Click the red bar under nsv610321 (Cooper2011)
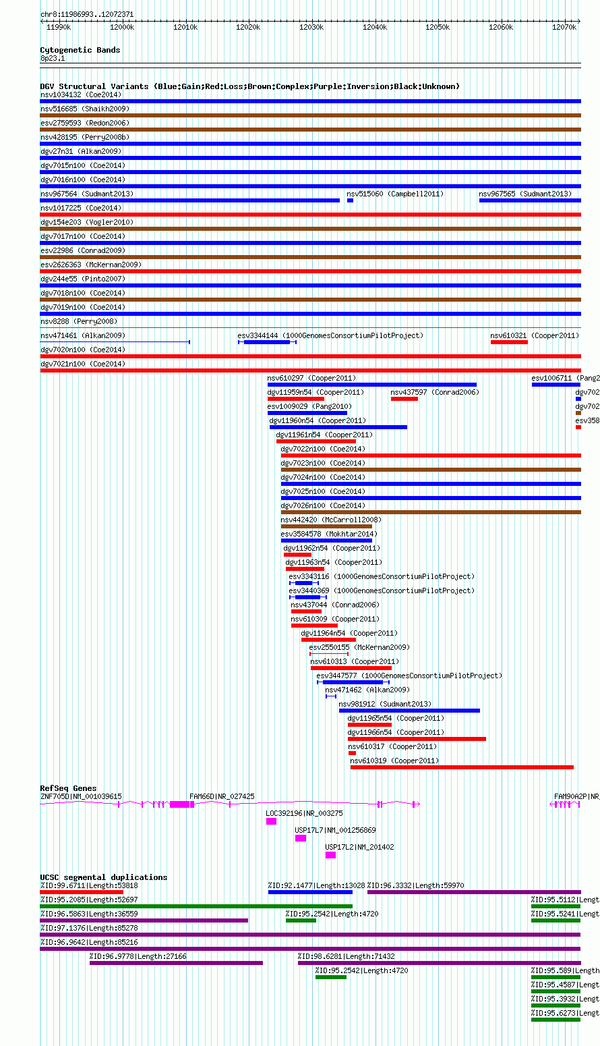 (x=509, y=342)
